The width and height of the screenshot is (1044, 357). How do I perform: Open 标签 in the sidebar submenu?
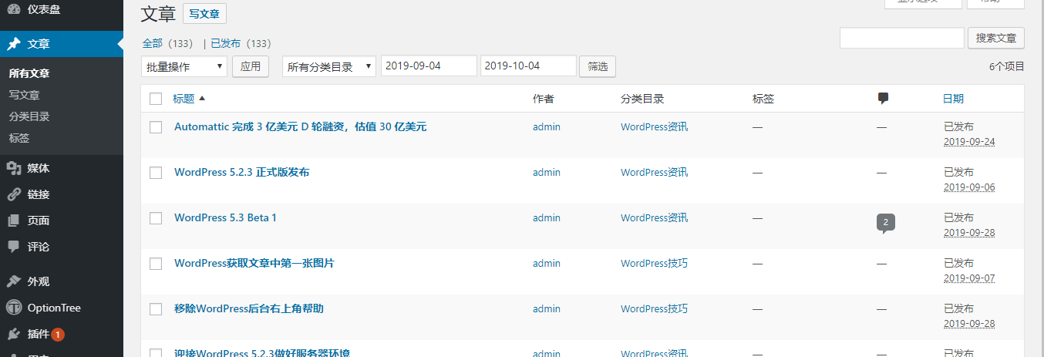(19, 139)
